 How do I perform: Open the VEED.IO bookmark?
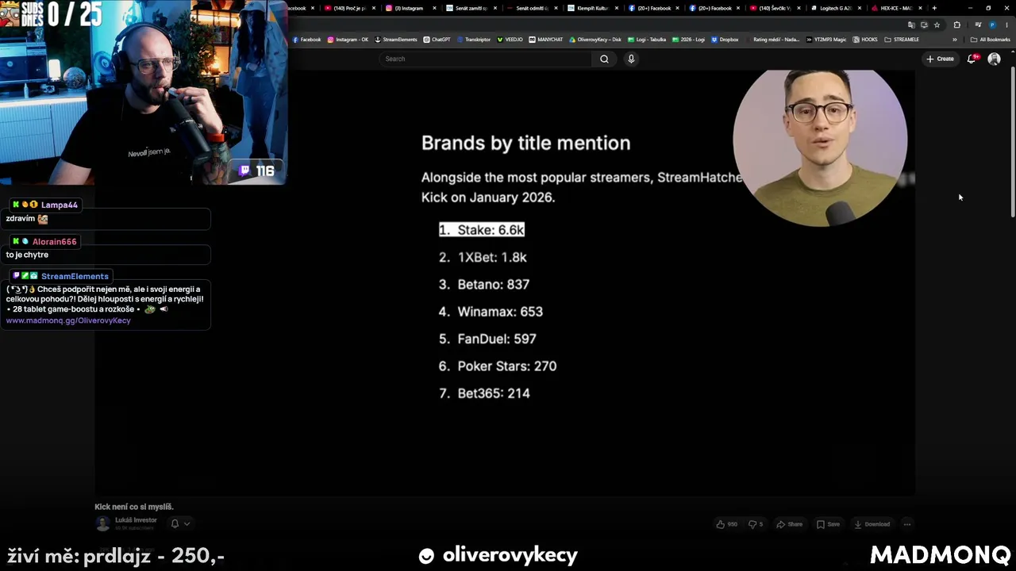(510, 40)
